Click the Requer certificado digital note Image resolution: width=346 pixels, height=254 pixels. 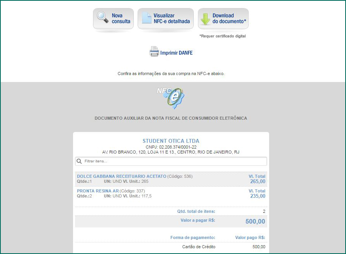[x=222, y=36]
